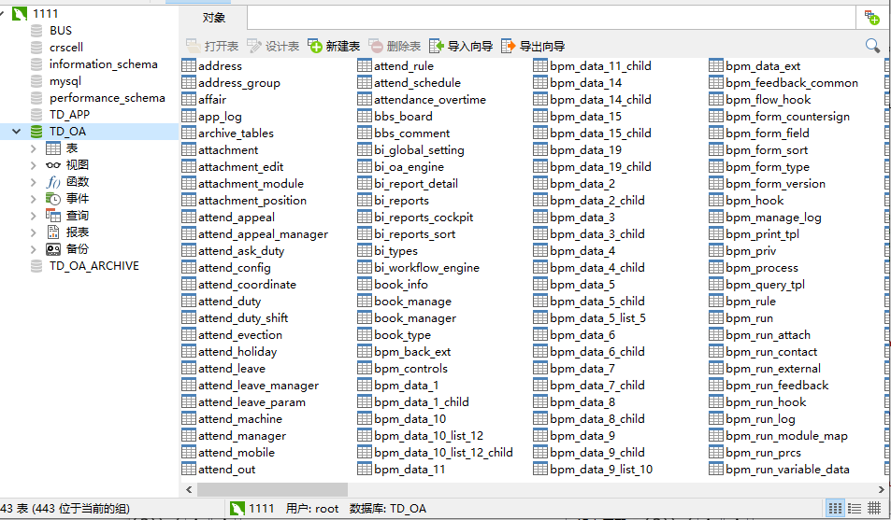Screen dimensions: 891x520
Task: Click the table icon for book_info
Action: point(365,284)
